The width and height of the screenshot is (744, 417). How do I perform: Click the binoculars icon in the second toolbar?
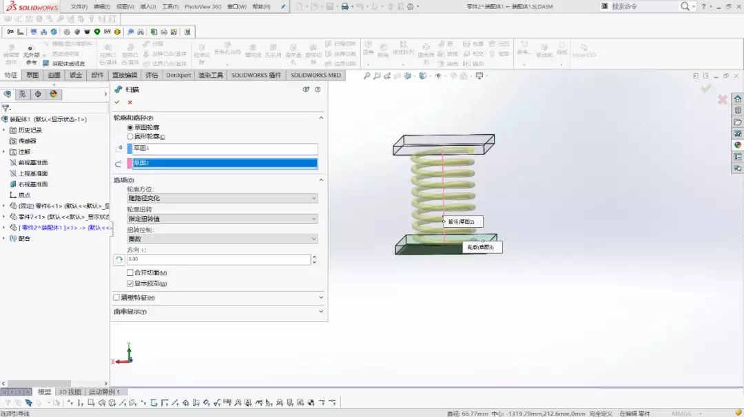(141, 32)
